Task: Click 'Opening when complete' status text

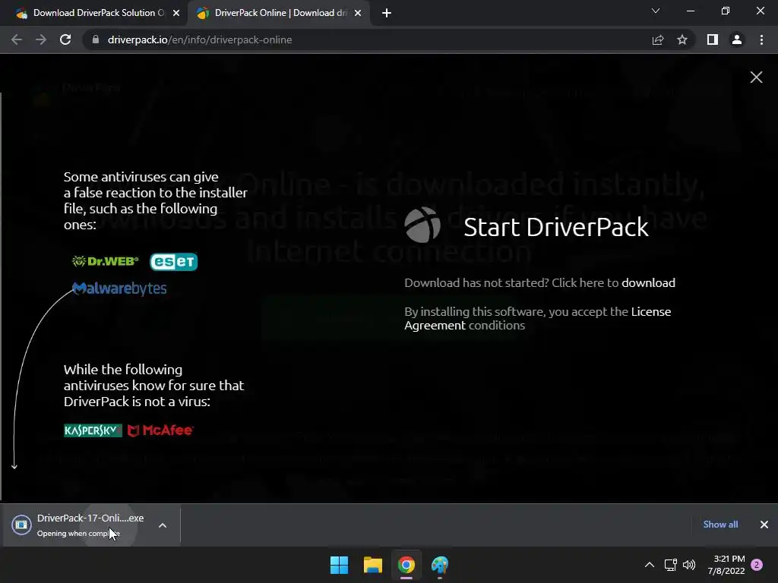Action: [78, 534]
